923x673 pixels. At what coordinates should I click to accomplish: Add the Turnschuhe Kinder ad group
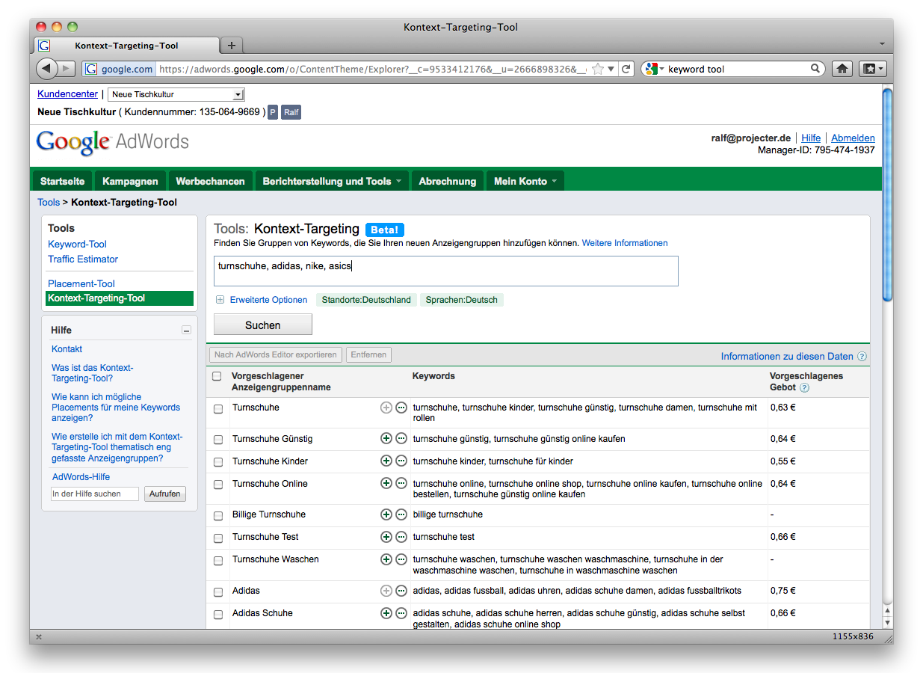pyautogui.click(x=386, y=461)
